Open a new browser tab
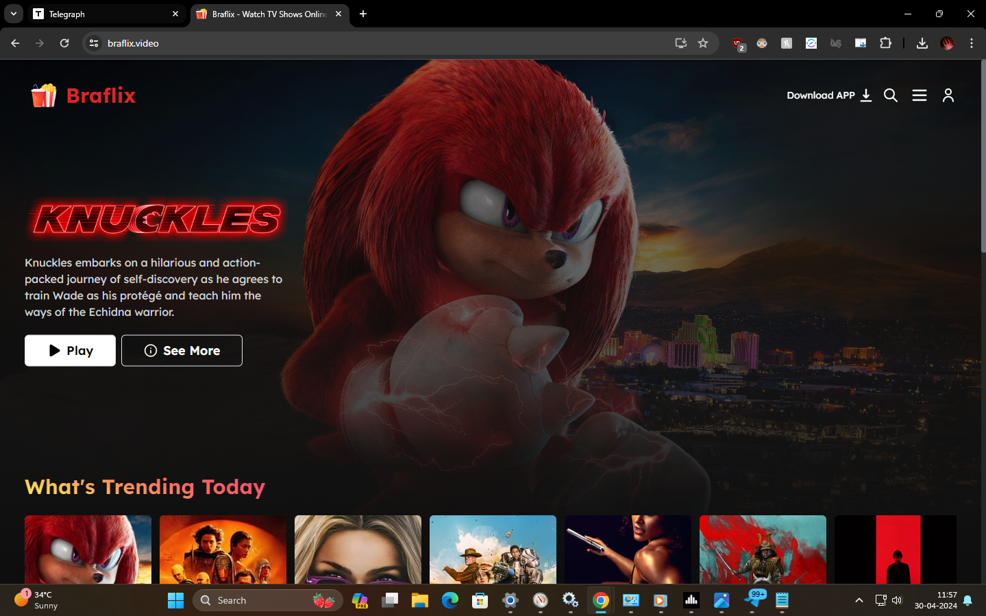 coord(363,14)
